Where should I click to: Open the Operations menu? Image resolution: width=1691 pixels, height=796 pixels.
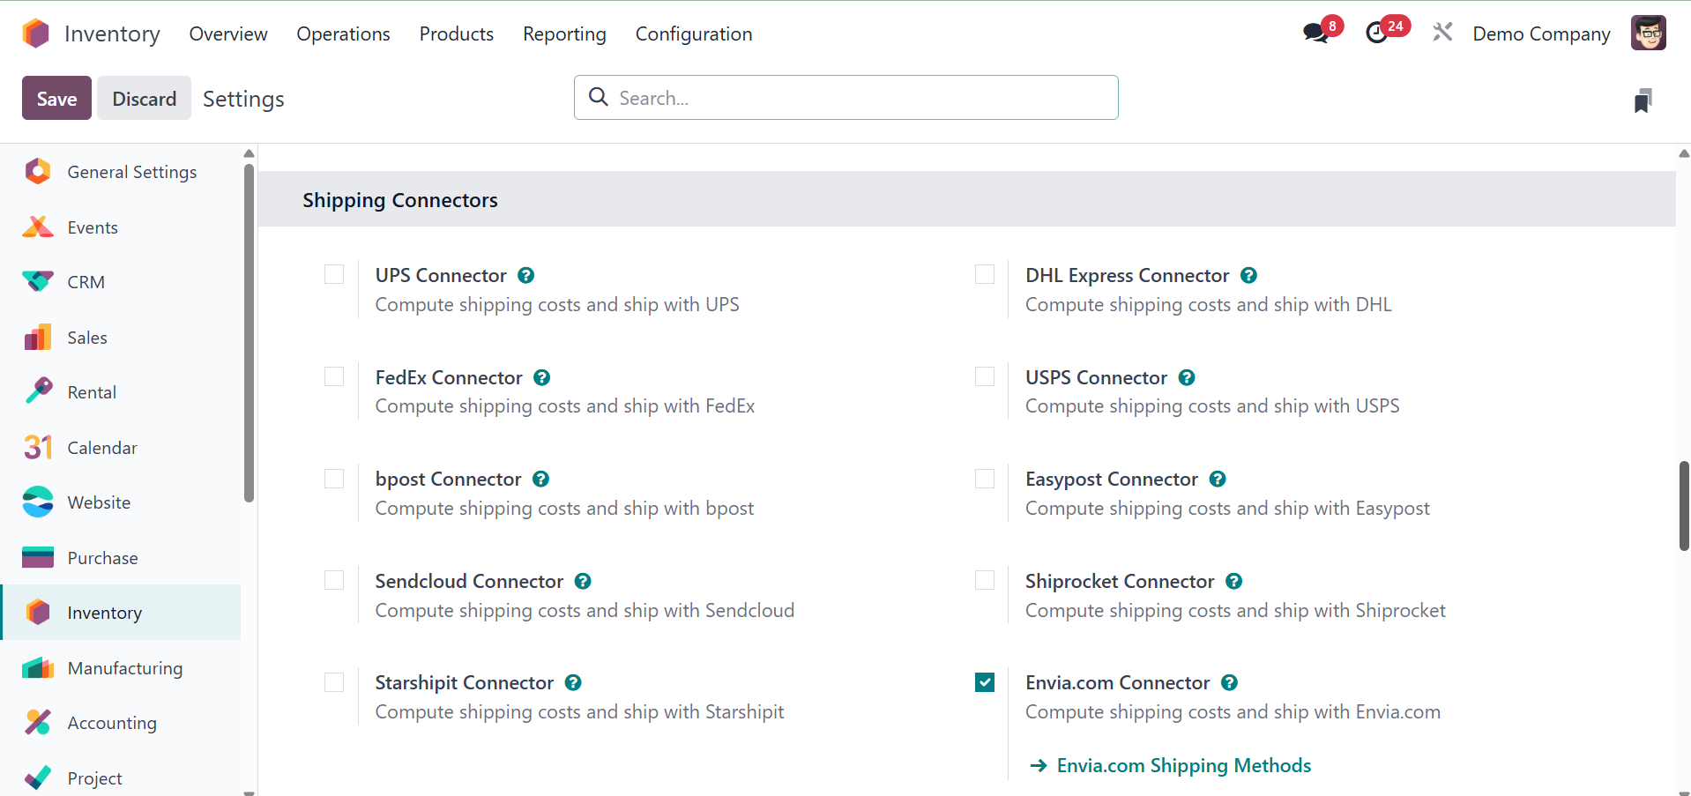pos(343,33)
